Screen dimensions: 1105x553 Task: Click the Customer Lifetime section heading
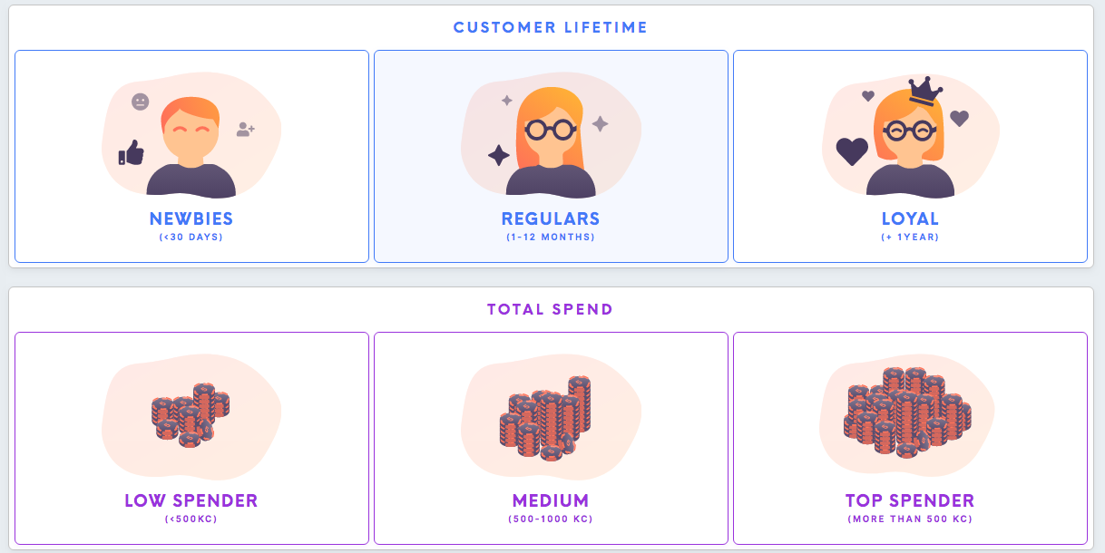551,27
